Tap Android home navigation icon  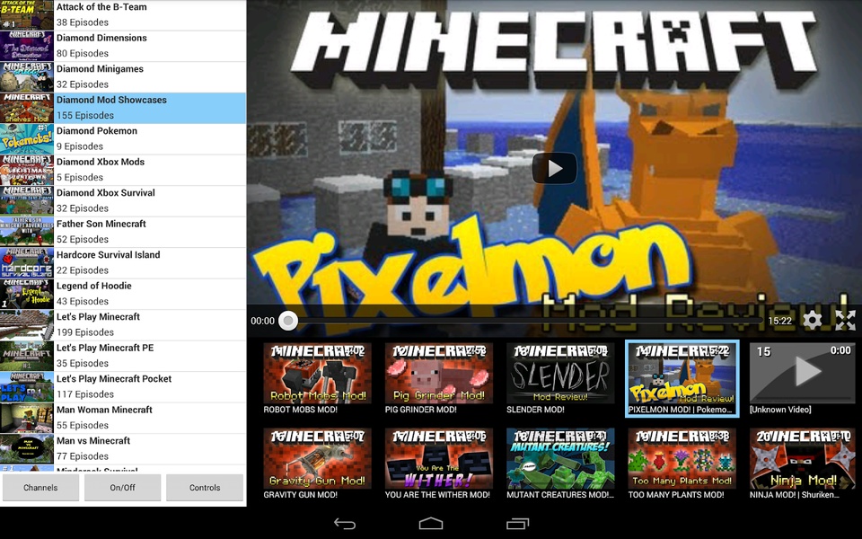(431, 524)
